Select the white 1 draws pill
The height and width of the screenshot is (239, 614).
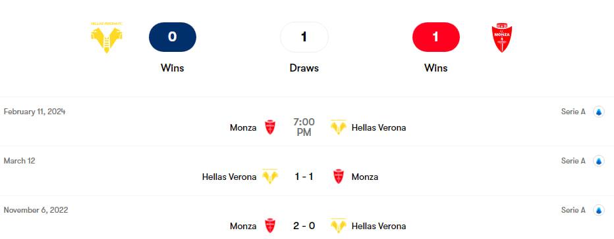point(304,37)
